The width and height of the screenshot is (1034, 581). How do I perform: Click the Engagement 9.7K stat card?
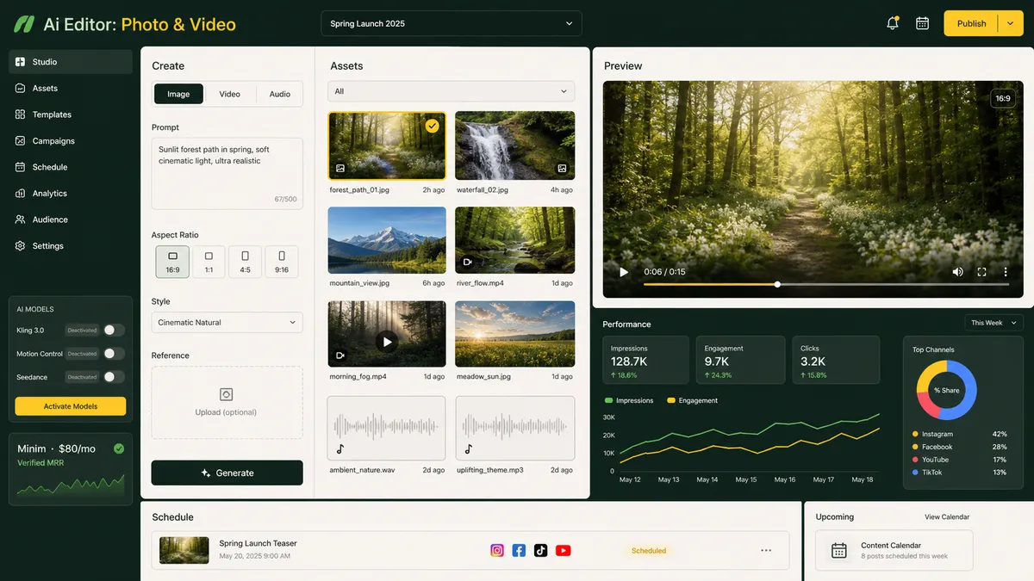pyautogui.click(x=740, y=360)
